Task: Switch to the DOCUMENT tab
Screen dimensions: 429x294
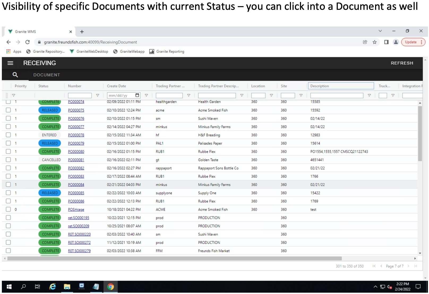Action: click(x=46, y=75)
